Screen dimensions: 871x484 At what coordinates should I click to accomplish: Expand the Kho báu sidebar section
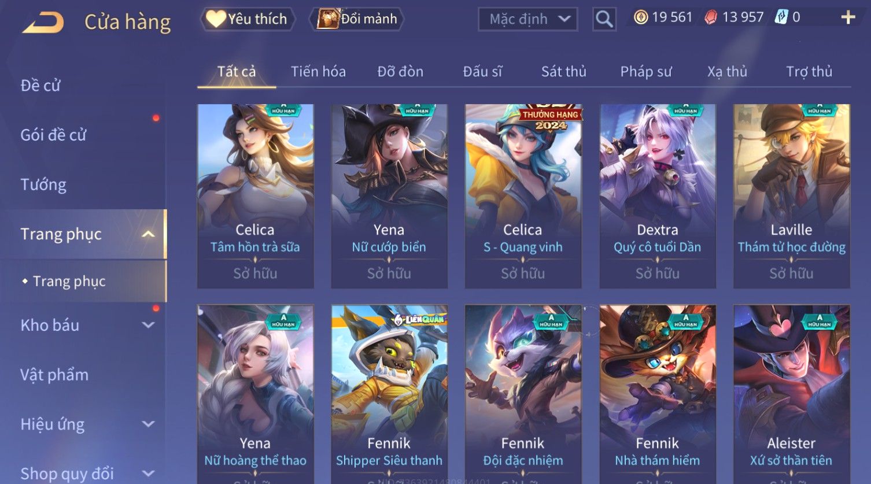click(148, 325)
